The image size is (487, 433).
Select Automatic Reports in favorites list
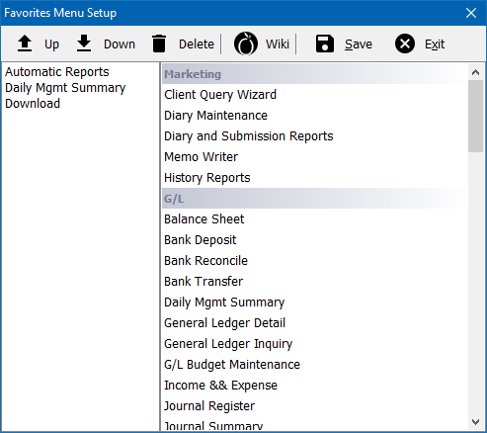tap(57, 72)
